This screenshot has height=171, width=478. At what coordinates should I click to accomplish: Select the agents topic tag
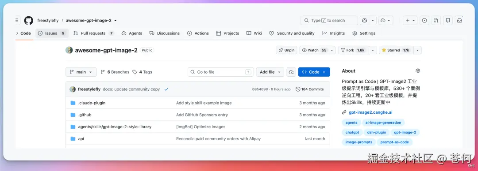(x=351, y=123)
